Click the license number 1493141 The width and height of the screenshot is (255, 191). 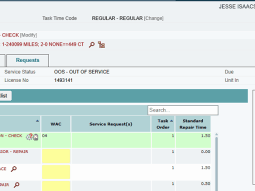pos(63,80)
